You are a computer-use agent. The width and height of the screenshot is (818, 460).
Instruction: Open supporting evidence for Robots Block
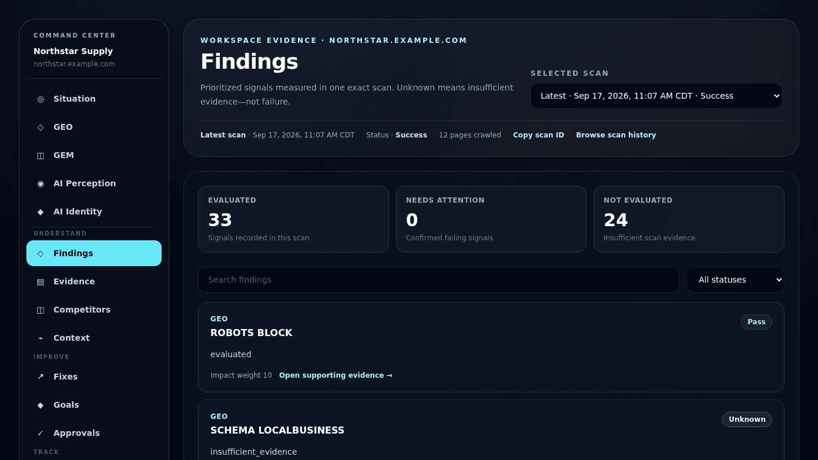click(x=336, y=375)
